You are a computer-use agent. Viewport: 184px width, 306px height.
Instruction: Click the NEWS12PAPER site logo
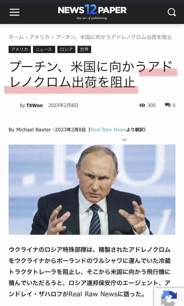(x=92, y=12)
